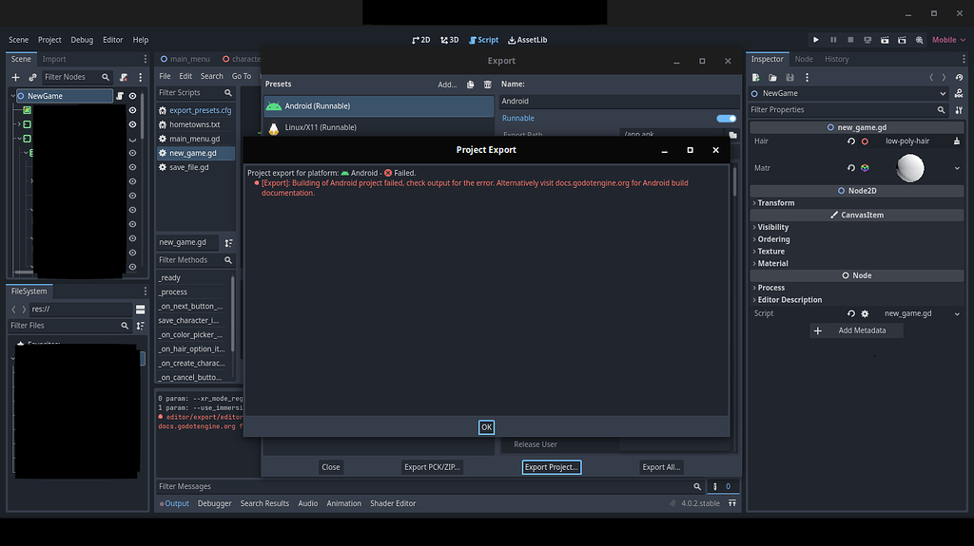974x546 pixels.
Task: Click the stop running project icon
Action: click(850, 40)
